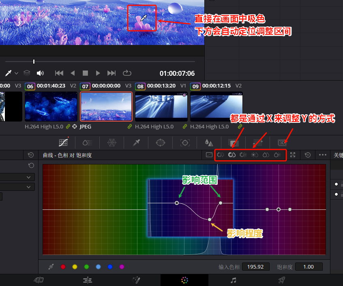Open the Blur palette
343x286 pixels.
click(x=209, y=143)
